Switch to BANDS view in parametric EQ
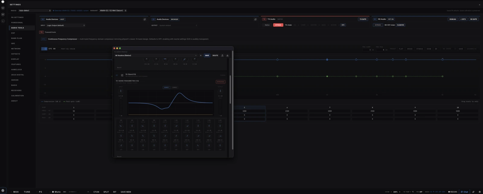Image resolution: width=483 pixels, height=194 pixels. [166, 87]
